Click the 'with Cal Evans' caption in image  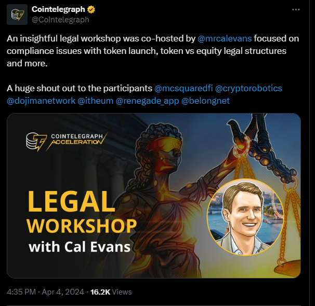[x=80, y=247]
